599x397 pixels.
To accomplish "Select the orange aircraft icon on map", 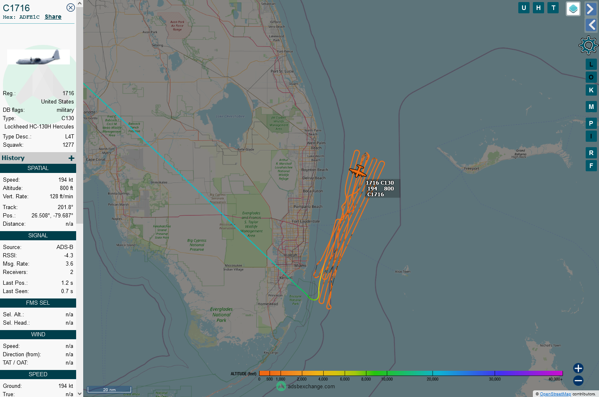I will coord(357,171).
